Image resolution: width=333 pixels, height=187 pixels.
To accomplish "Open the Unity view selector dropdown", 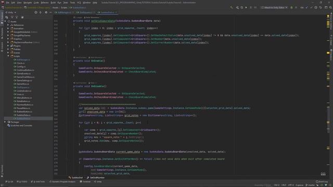I will point(10,12).
